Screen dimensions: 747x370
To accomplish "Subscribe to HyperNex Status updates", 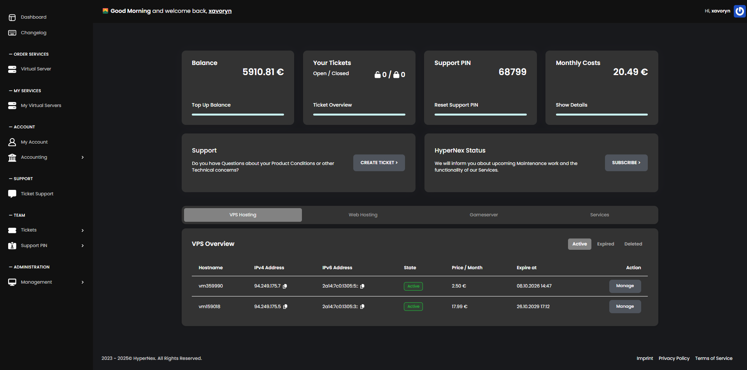I will tap(626, 163).
